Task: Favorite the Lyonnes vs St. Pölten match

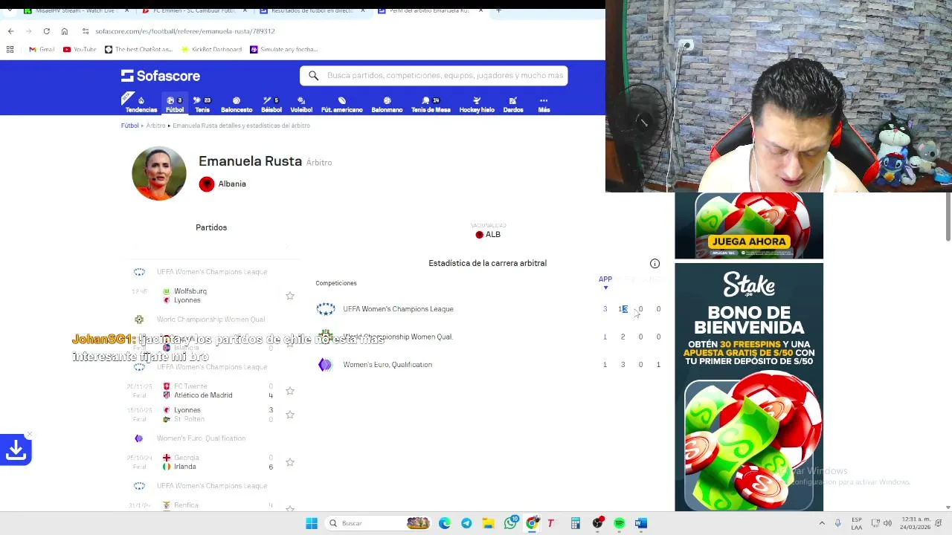Action: point(290,415)
